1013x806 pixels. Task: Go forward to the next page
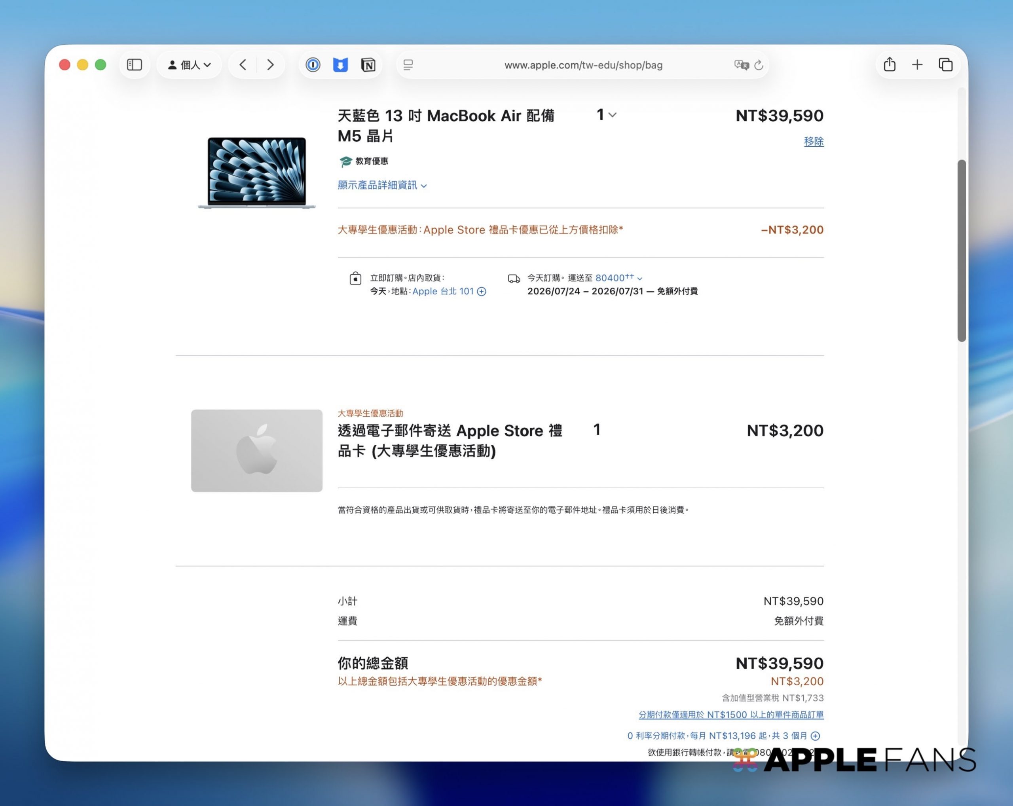[x=270, y=65]
